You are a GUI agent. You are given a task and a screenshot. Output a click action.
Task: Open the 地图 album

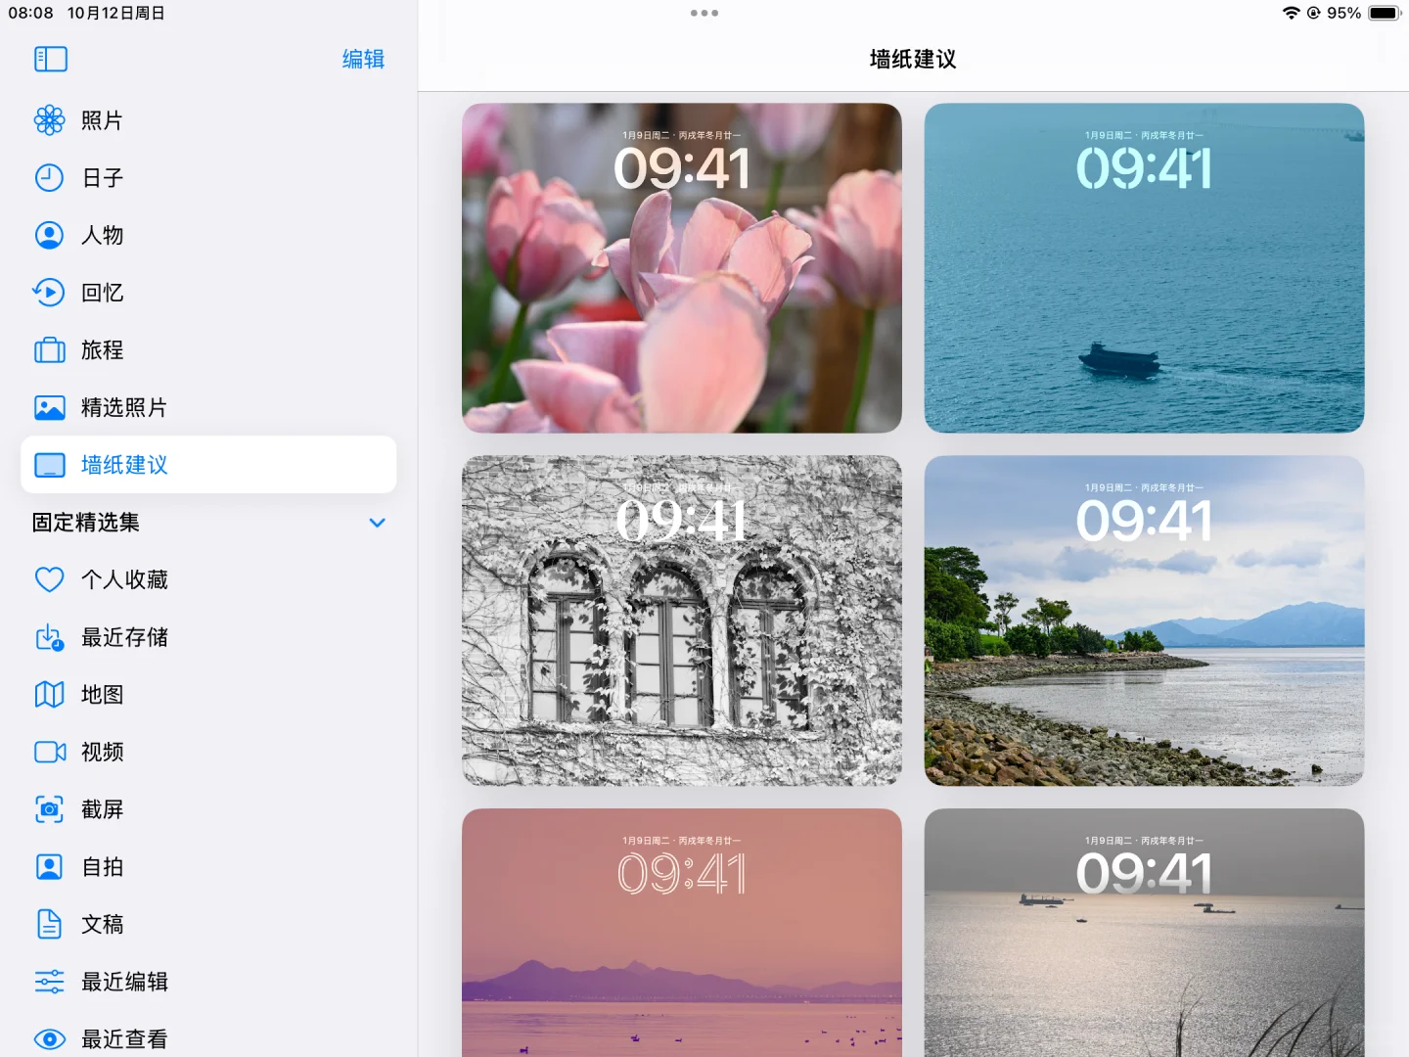pos(208,695)
